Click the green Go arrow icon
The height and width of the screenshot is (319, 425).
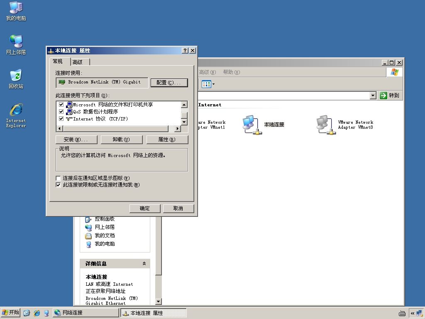pyautogui.click(x=383, y=96)
